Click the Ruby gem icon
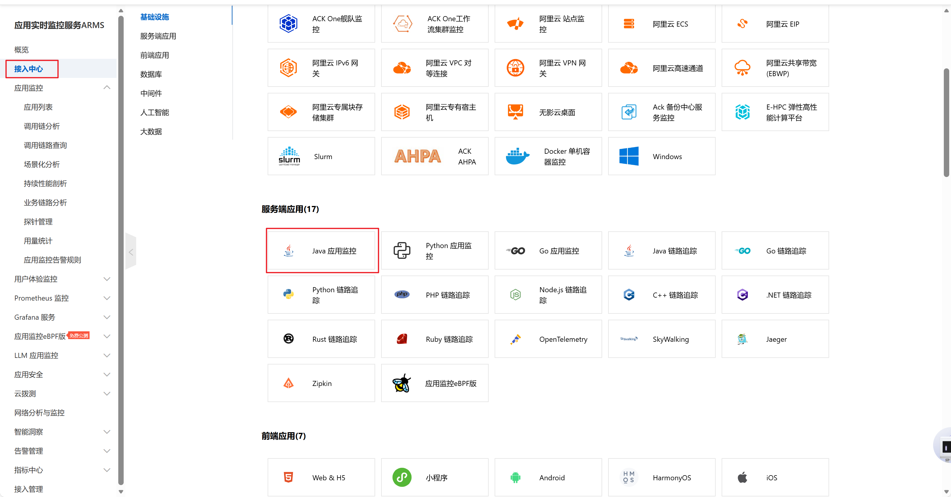The width and height of the screenshot is (951, 497). [x=402, y=339]
